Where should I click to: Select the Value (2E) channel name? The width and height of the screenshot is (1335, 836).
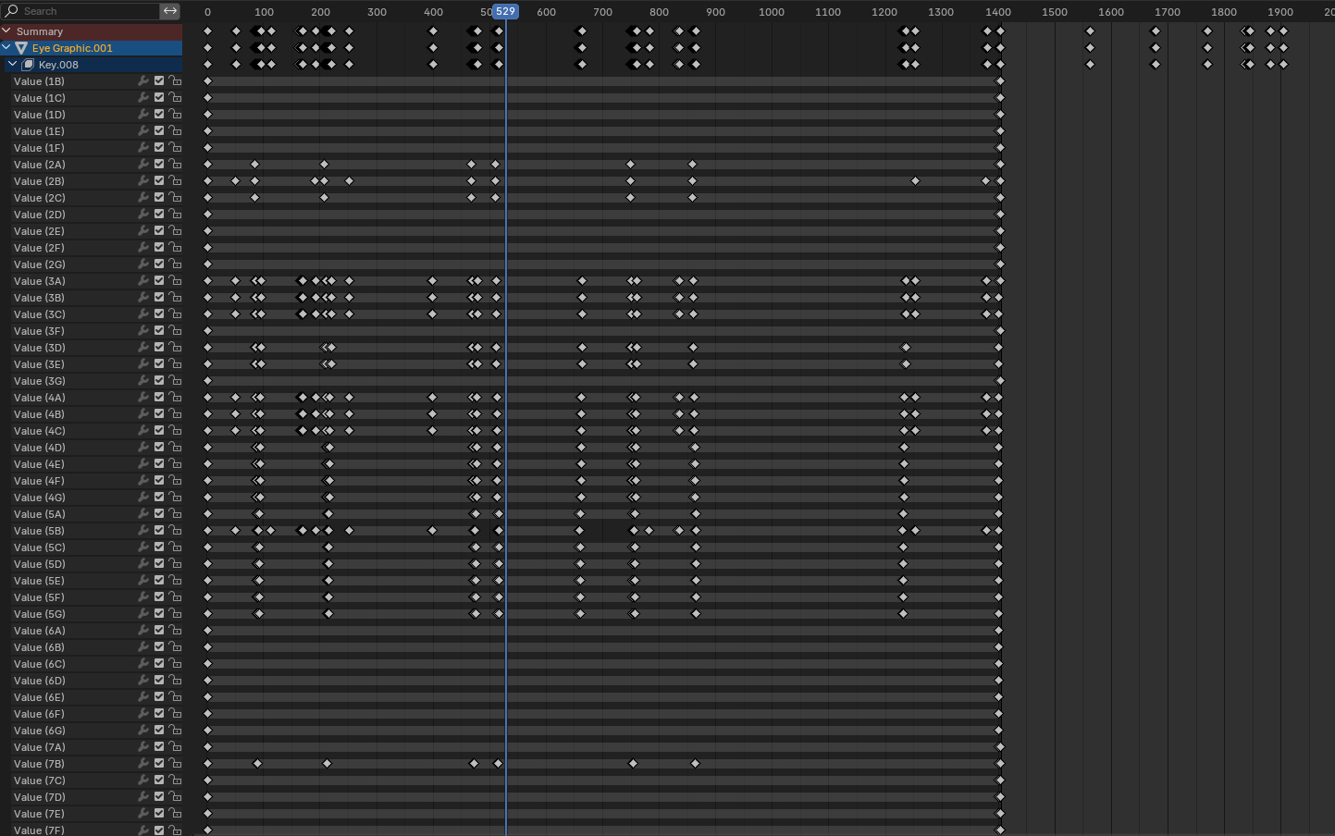click(40, 231)
